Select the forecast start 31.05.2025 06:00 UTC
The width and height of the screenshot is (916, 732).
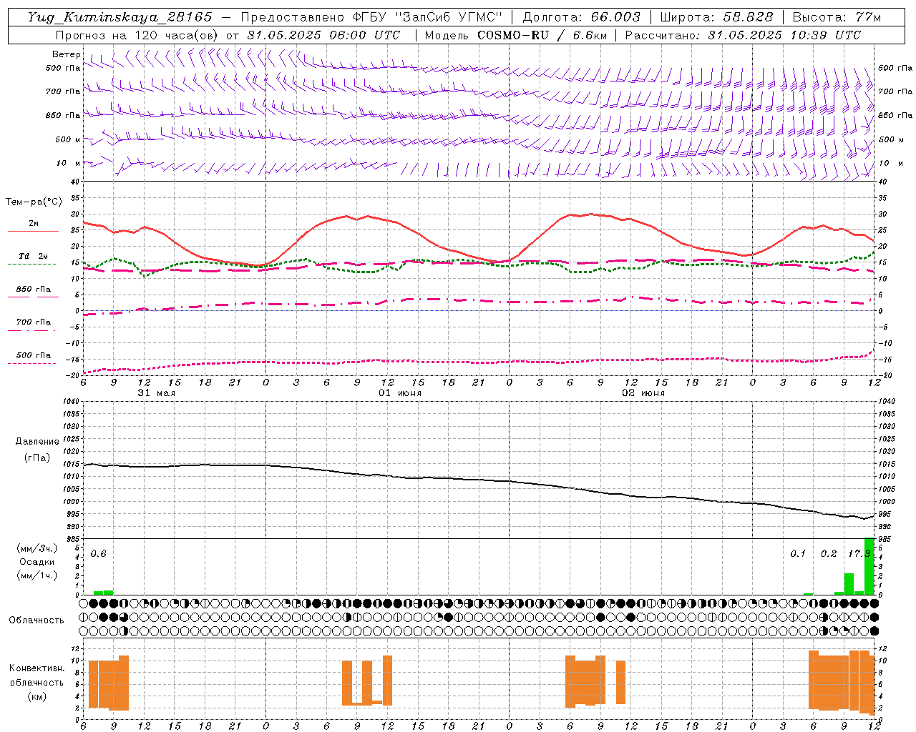(323, 35)
